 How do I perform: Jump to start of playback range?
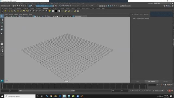click(x=157, y=85)
